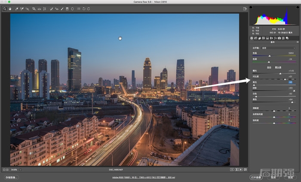
Task: Select the Targeted Adjustment tool
Action: pos(27,9)
